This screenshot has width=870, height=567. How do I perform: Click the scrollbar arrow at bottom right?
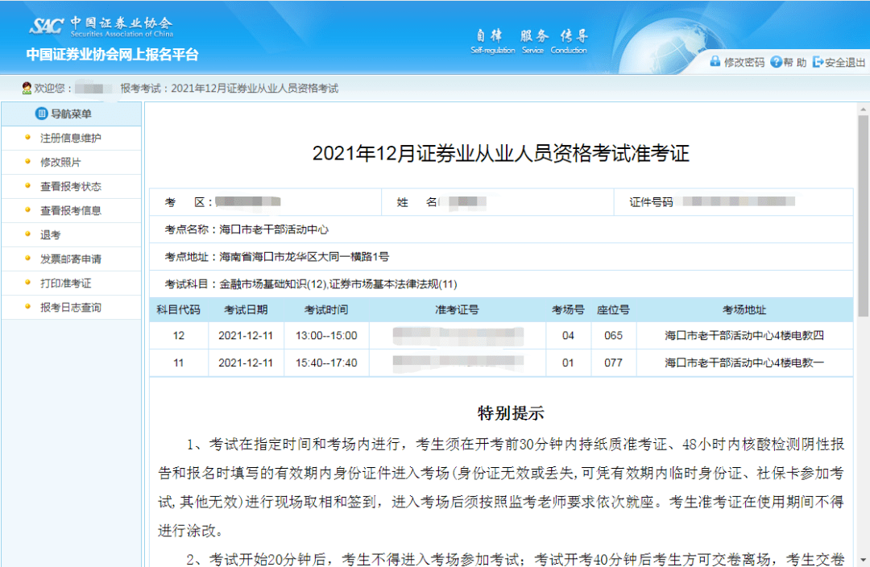864,561
